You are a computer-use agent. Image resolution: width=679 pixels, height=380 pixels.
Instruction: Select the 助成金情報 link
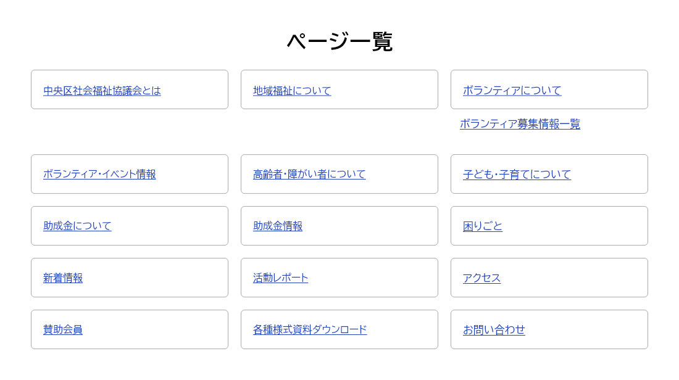point(278,226)
